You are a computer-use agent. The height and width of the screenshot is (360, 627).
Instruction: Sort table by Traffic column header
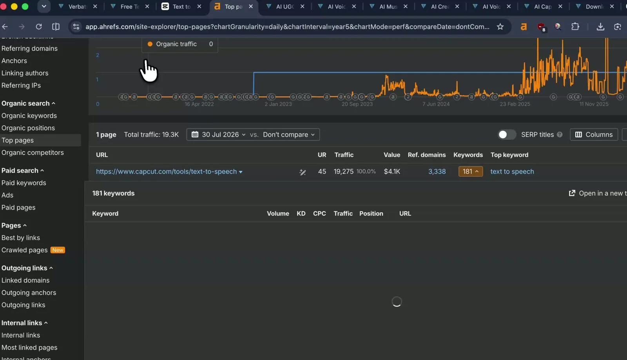[x=344, y=155]
